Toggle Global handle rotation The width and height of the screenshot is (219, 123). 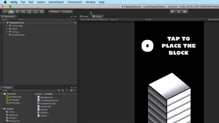click(67, 12)
